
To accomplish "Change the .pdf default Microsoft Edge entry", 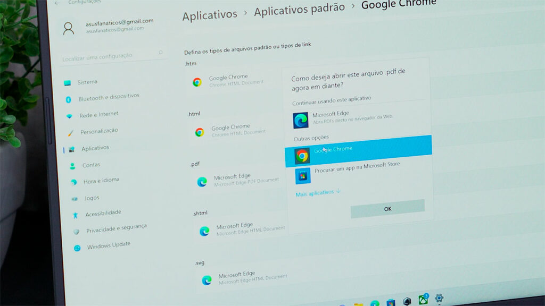I will pos(239,180).
